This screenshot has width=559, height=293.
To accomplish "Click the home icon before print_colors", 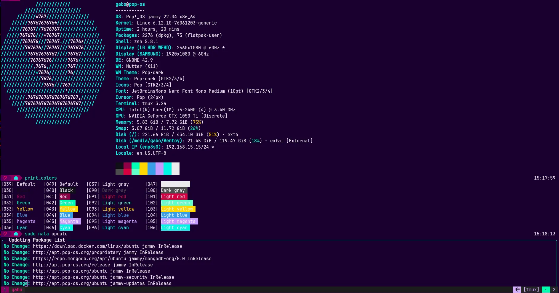I will point(16,178).
